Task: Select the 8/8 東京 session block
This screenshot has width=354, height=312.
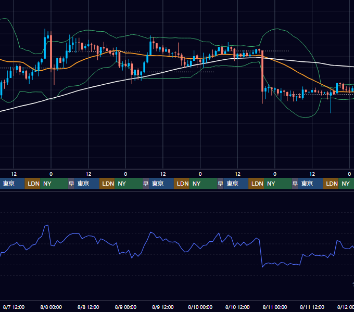Action: click(87, 184)
